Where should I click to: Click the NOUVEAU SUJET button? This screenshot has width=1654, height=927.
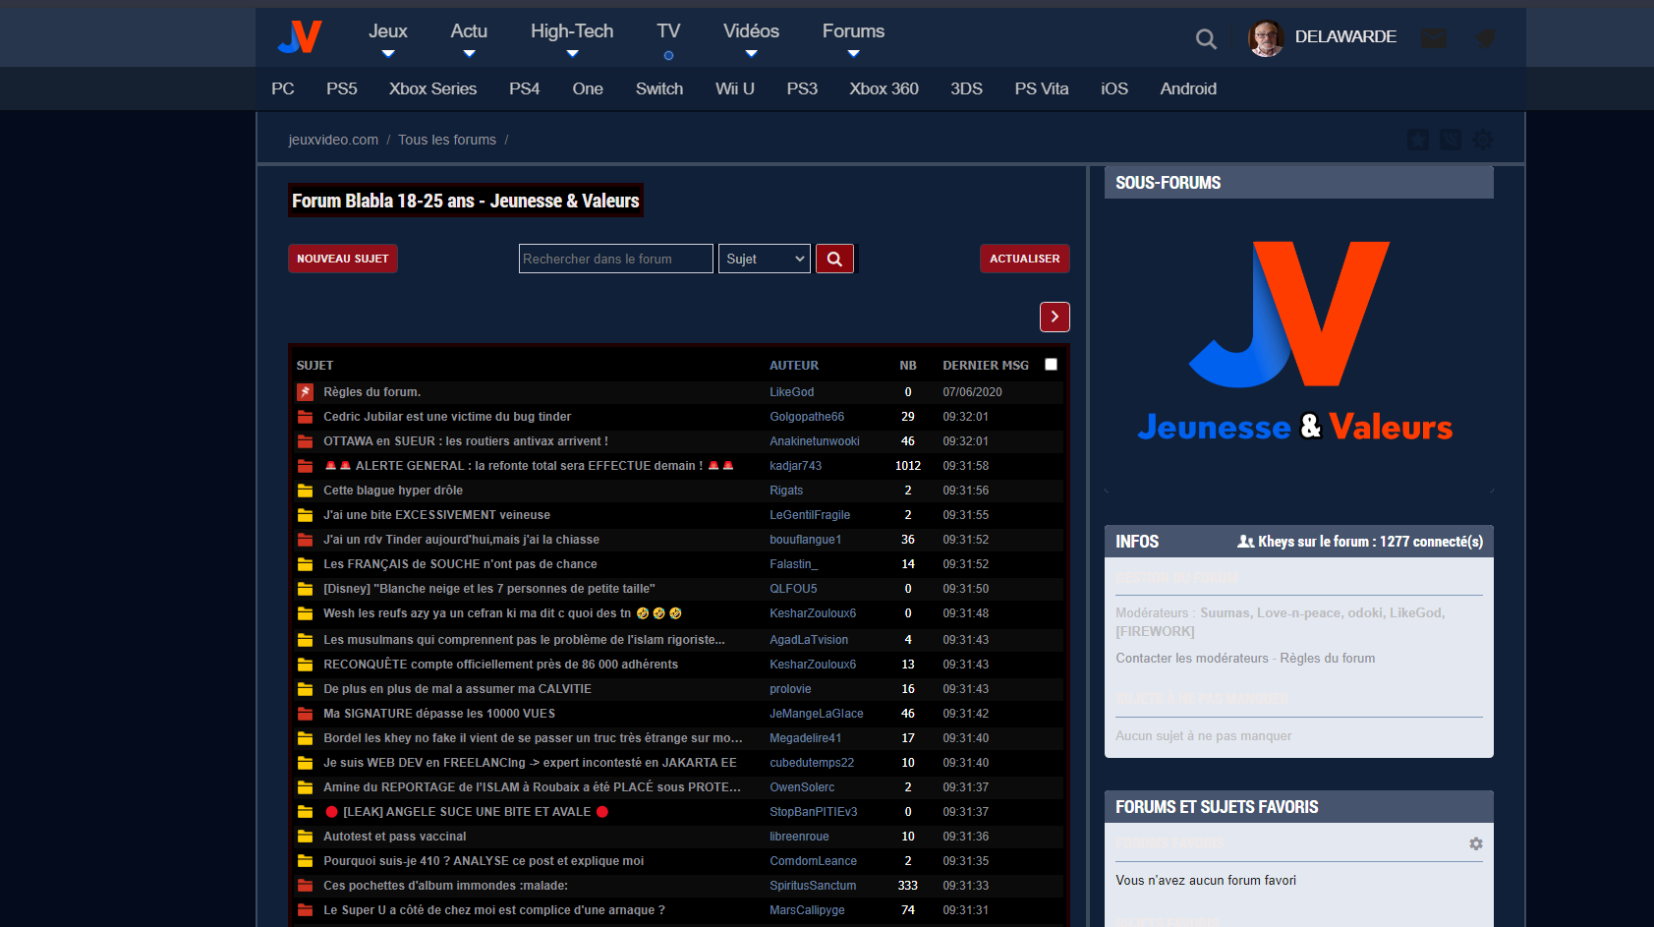tap(343, 259)
